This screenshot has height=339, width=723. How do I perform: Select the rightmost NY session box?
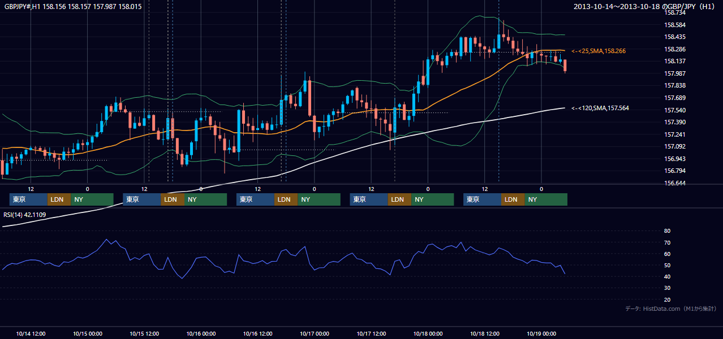tap(546, 199)
